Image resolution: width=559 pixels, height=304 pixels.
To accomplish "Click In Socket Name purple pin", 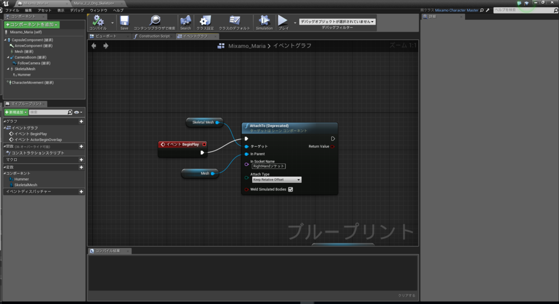I will [x=247, y=164].
